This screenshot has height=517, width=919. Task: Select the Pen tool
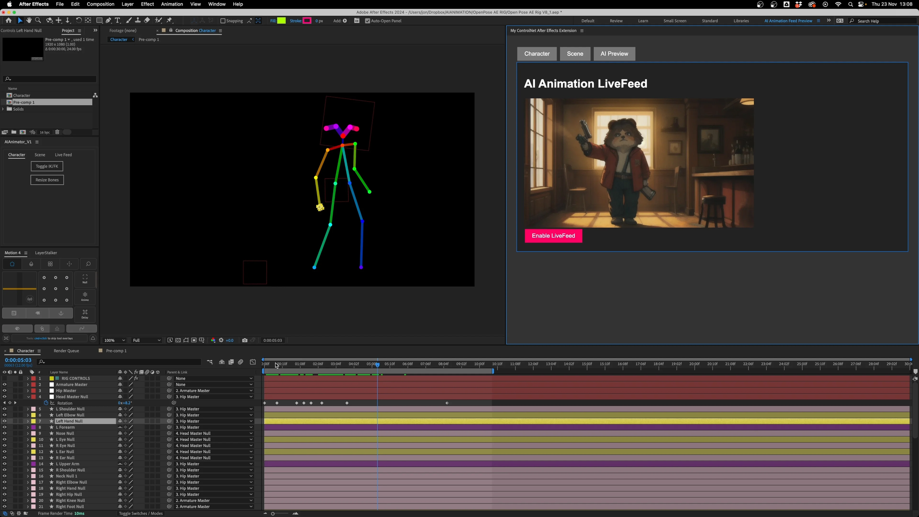(x=108, y=21)
